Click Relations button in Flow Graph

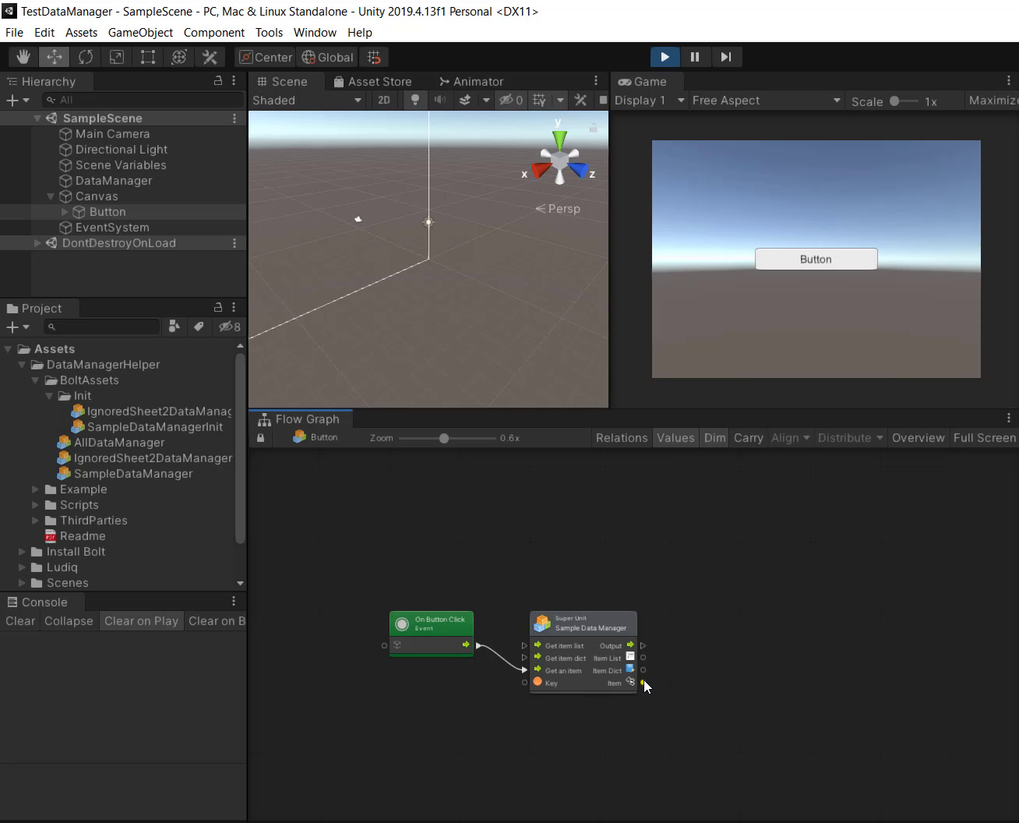622,437
